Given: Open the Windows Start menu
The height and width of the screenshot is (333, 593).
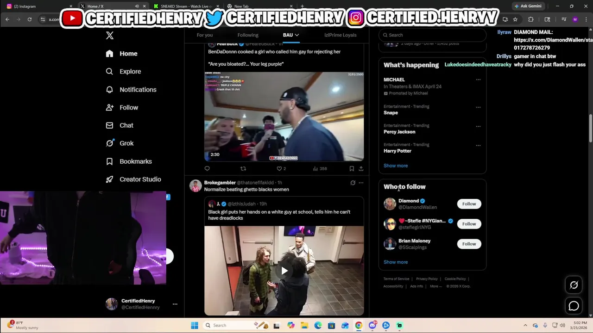Looking at the screenshot, I should (x=195, y=326).
